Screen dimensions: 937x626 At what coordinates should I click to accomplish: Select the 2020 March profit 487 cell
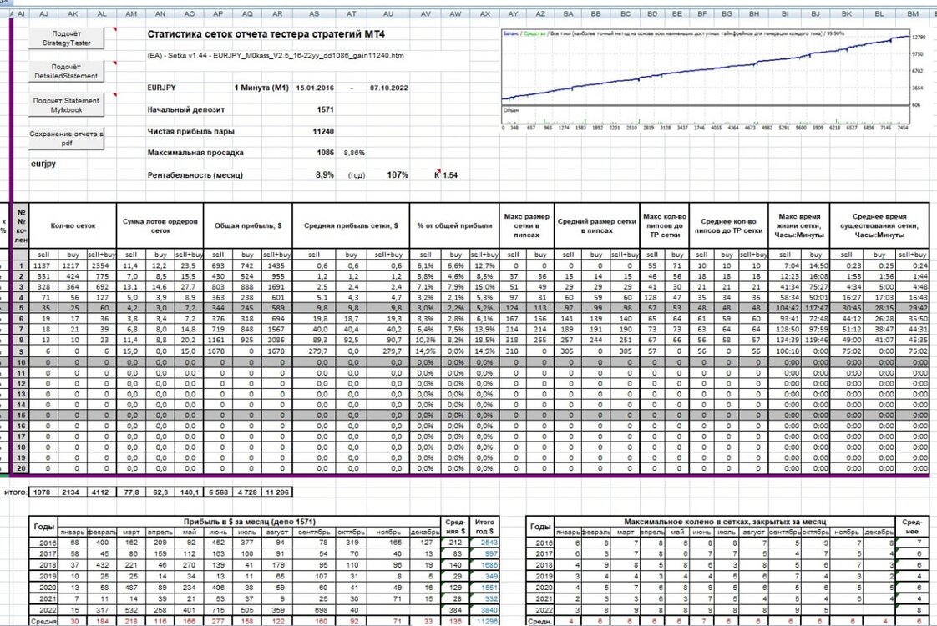click(x=131, y=587)
